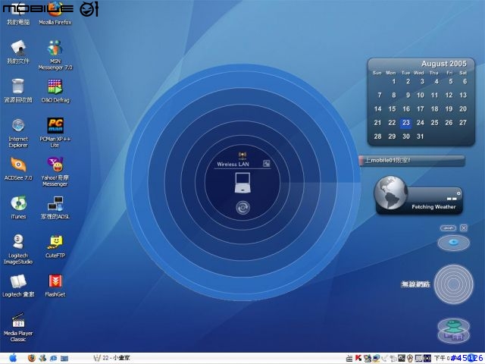Image resolution: width=485 pixels, height=364 pixels.
Task: Open the ACDSee 7.0 desktop icon
Action: [x=18, y=168]
